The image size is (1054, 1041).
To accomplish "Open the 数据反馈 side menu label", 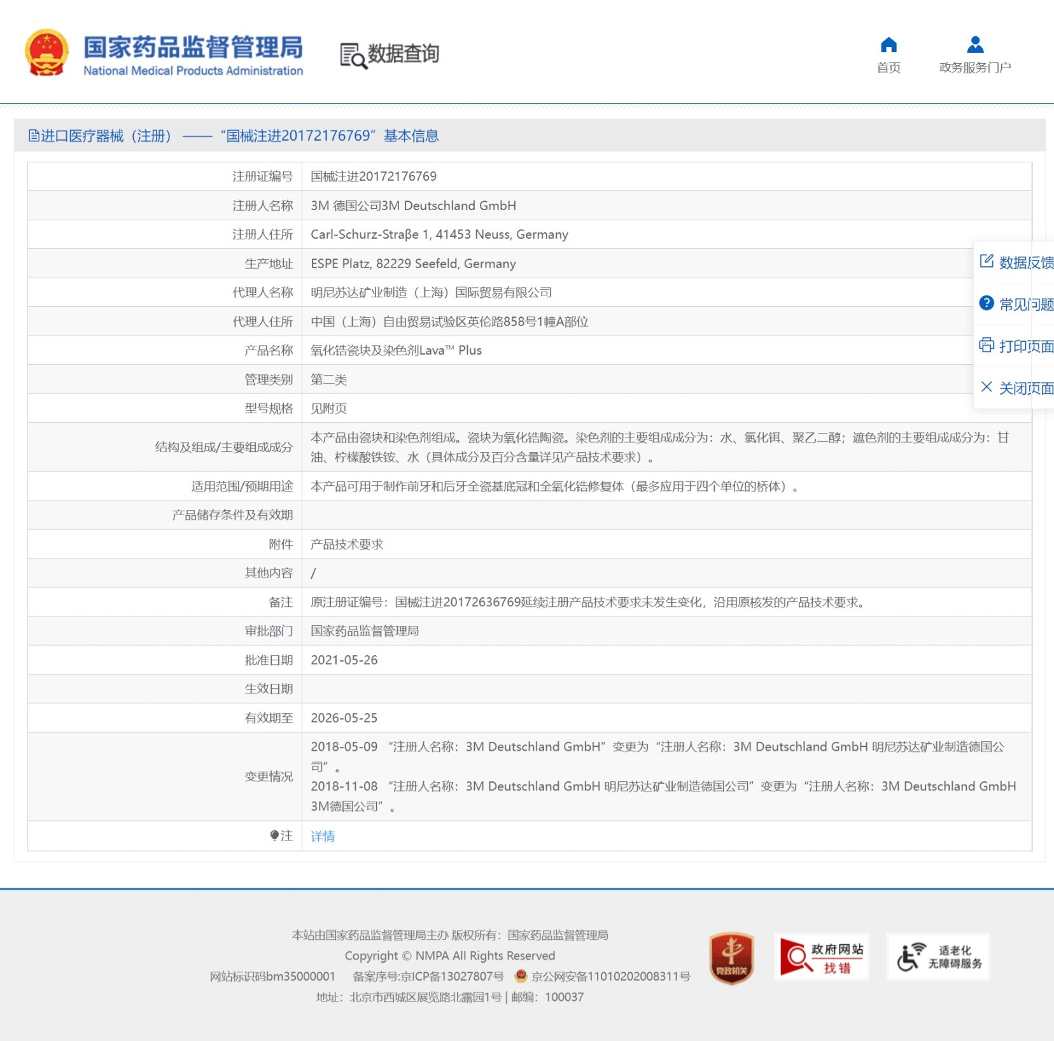I will (x=1026, y=262).
